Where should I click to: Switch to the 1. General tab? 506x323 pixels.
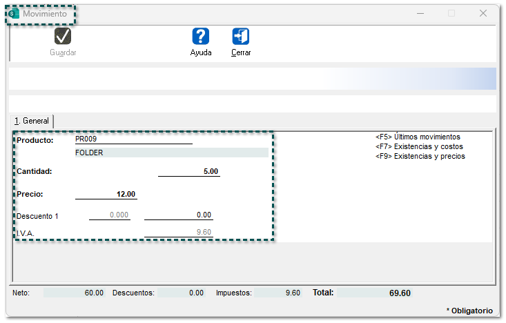(x=31, y=121)
